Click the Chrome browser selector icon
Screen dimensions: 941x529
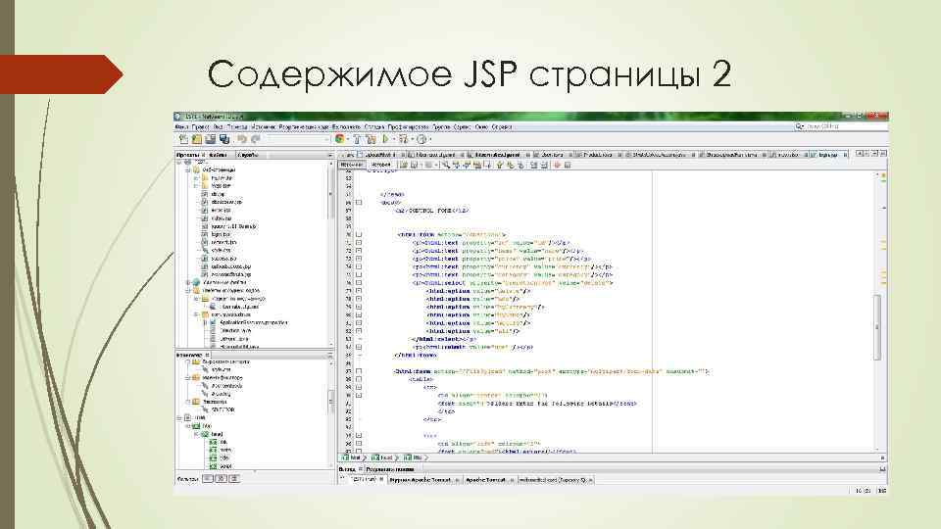pyautogui.click(x=340, y=139)
